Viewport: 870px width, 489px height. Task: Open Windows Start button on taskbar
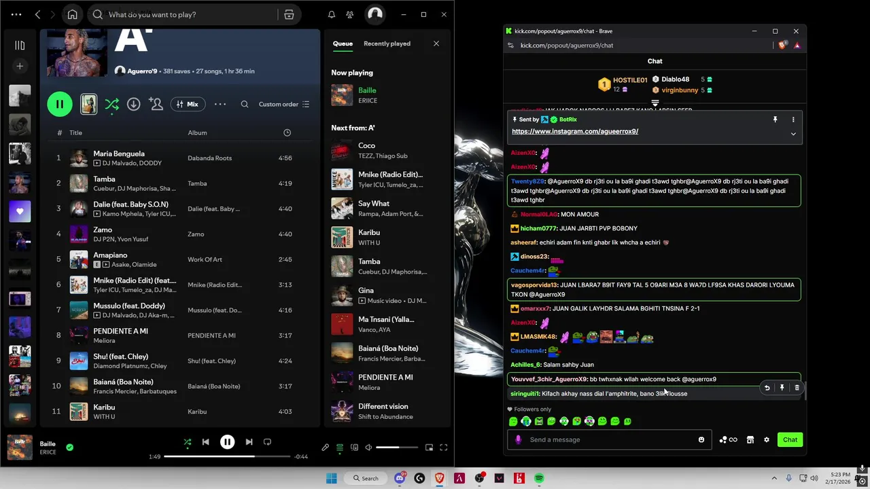(332, 478)
